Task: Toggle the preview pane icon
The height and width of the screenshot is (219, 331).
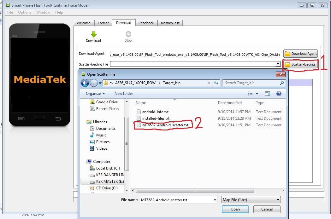Action: (268, 94)
